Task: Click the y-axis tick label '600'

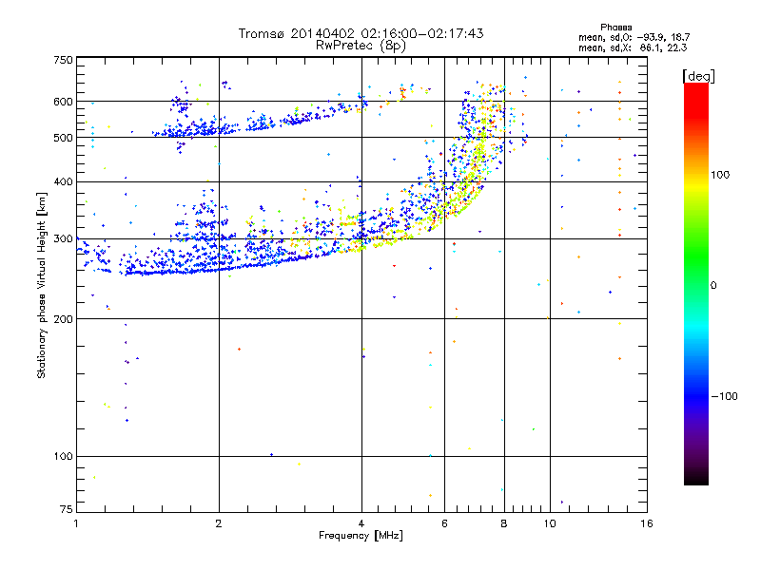Action: [x=63, y=102]
